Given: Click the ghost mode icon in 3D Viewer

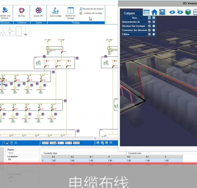Looking at the screenshot, I should [x=195, y=12].
